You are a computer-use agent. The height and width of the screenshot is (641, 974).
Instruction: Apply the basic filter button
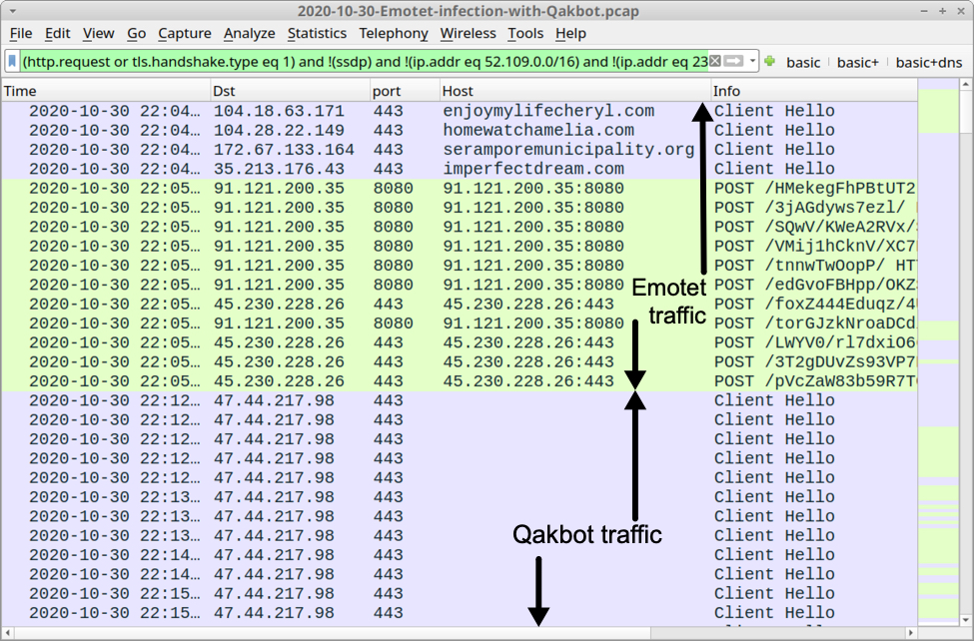pos(803,62)
